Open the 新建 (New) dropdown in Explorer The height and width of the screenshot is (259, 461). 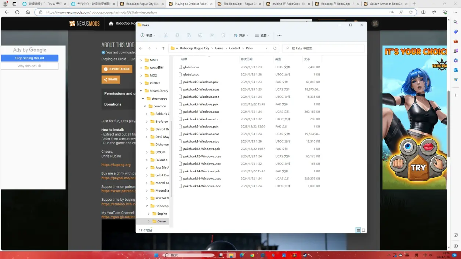tap(148, 36)
